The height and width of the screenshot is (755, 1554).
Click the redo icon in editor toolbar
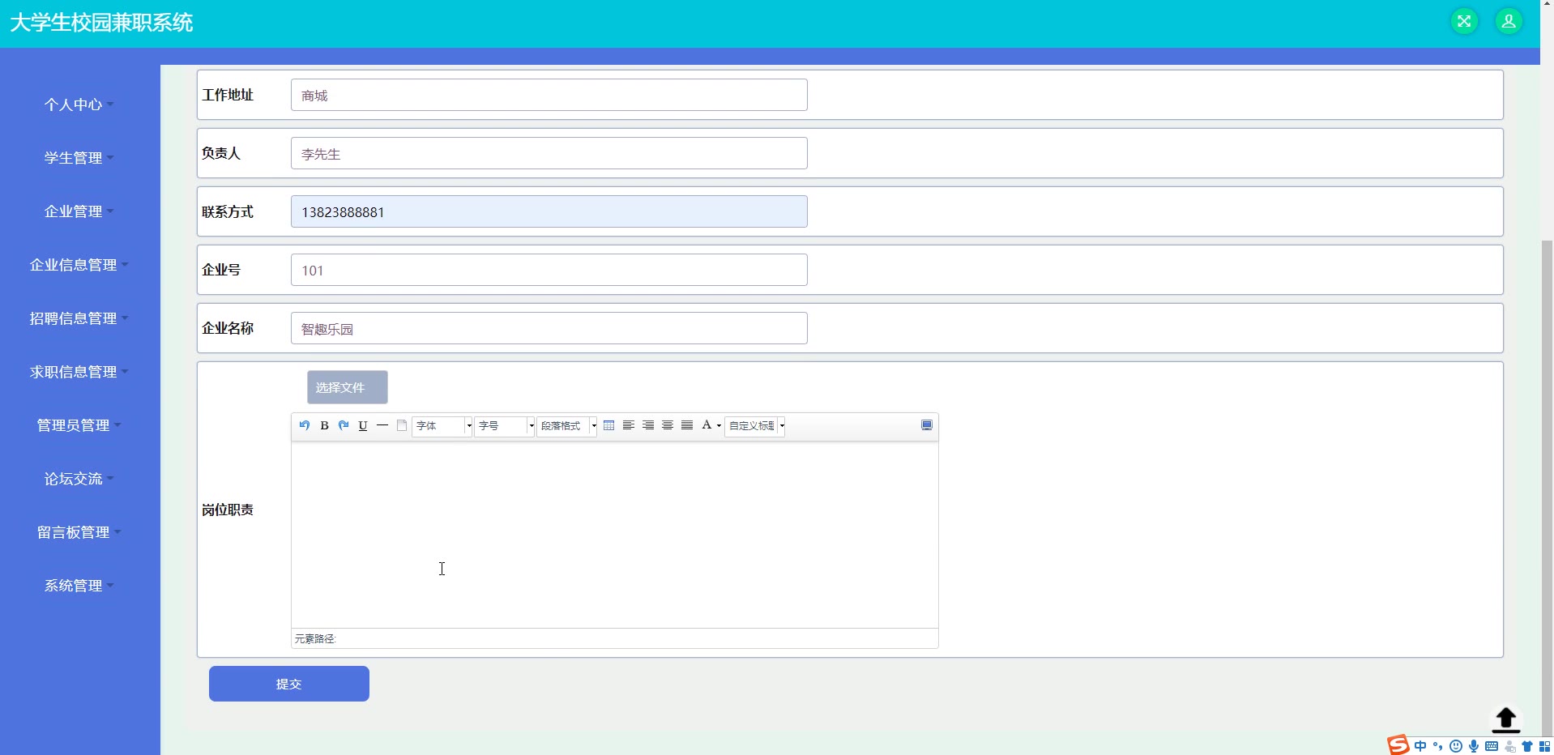(x=344, y=425)
